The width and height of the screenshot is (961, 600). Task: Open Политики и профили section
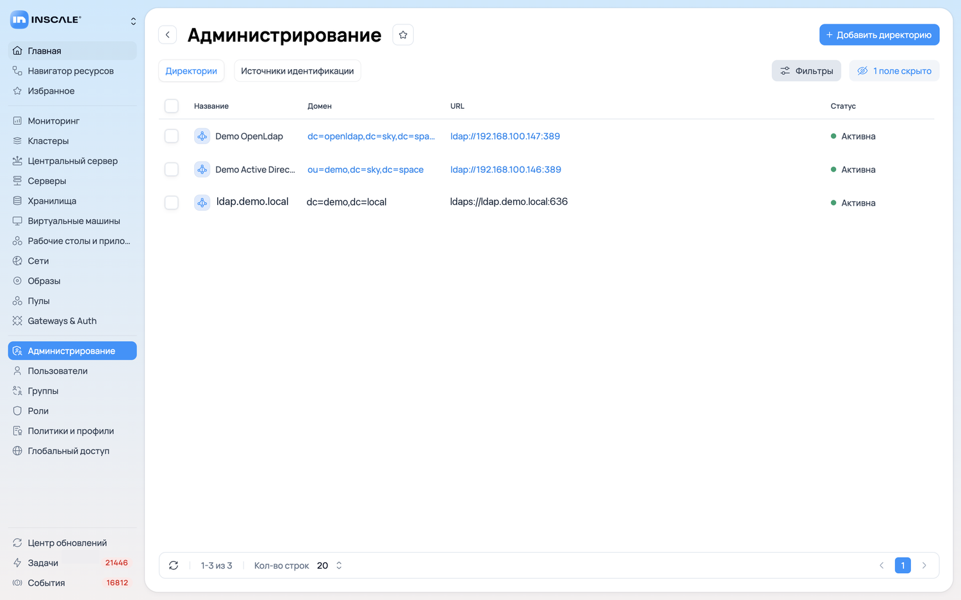point(72,431)
